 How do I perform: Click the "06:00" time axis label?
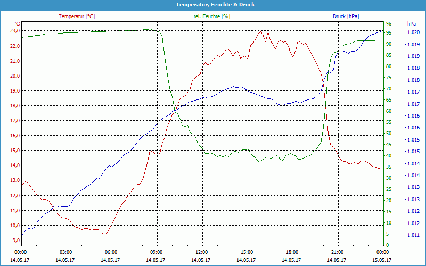pos(110,252)
